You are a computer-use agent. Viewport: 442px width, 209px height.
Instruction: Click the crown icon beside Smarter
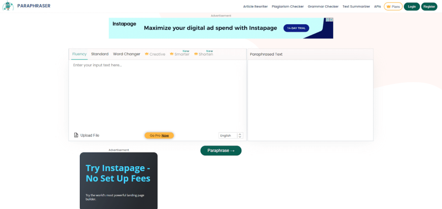pos(172,54)
